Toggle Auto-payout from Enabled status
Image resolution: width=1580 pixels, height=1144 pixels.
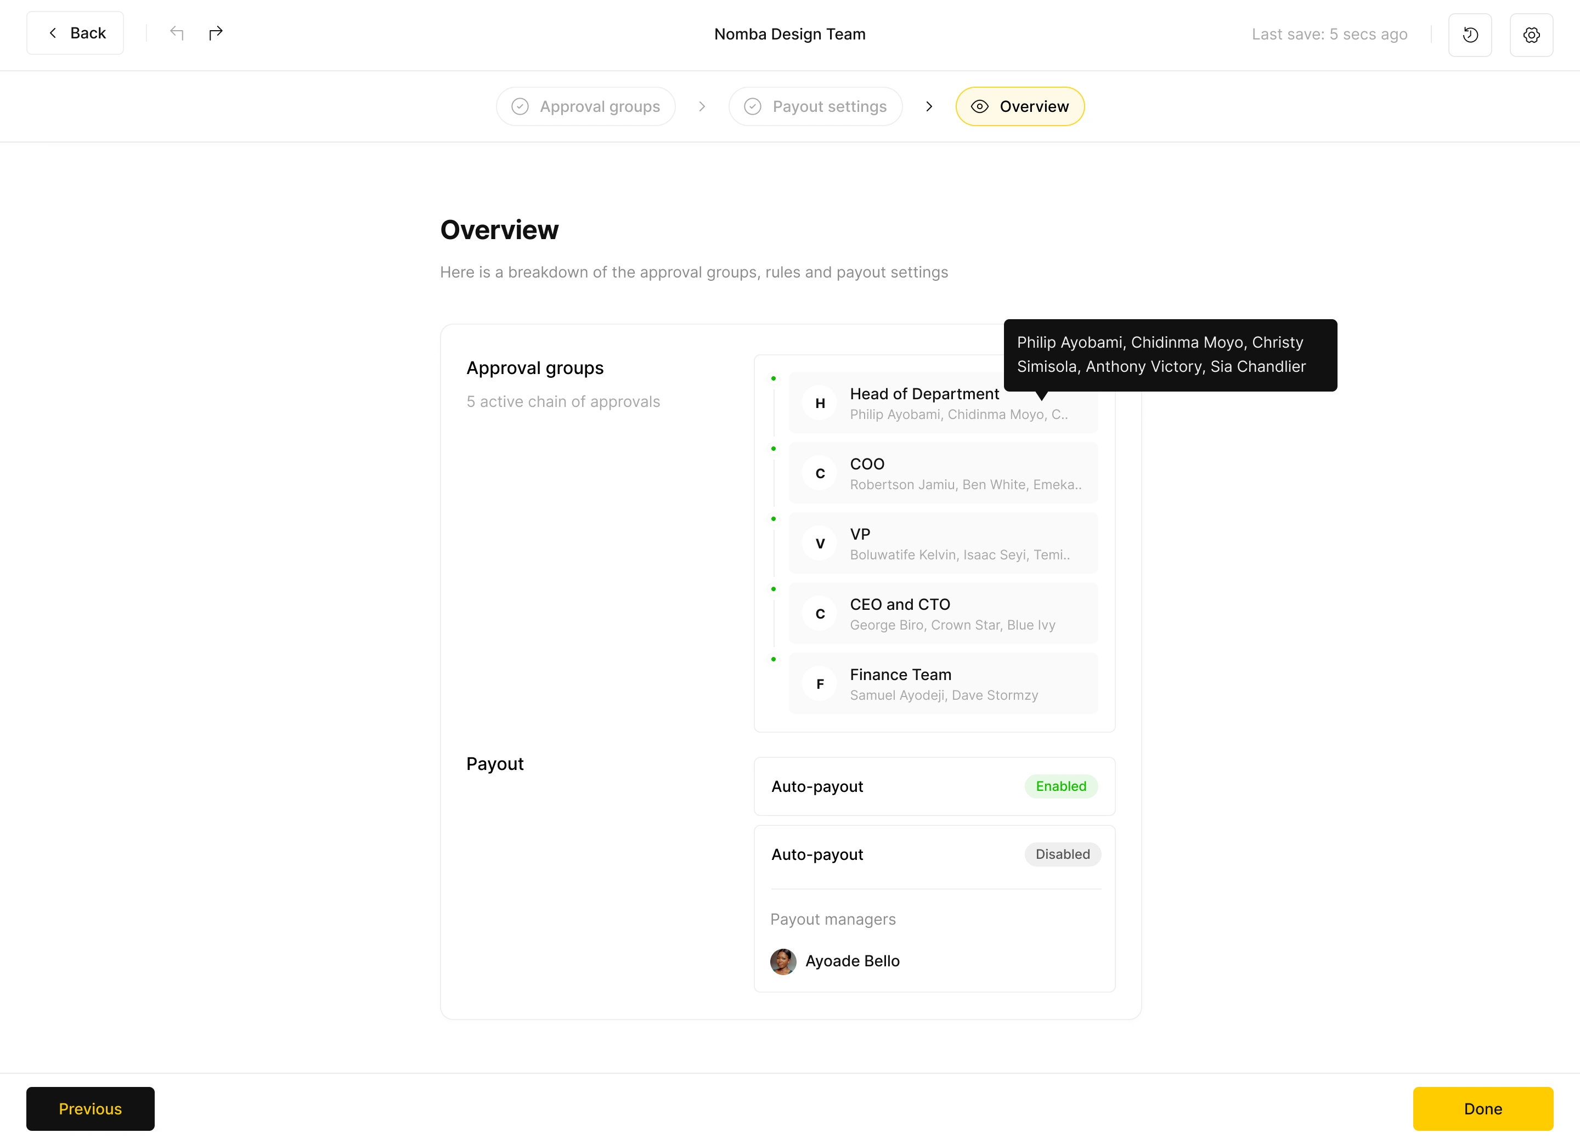(1061, 786)
